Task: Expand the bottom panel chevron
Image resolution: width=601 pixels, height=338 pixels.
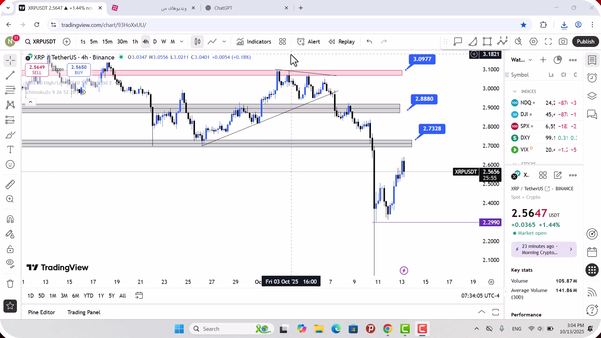Action: [482, 312]
